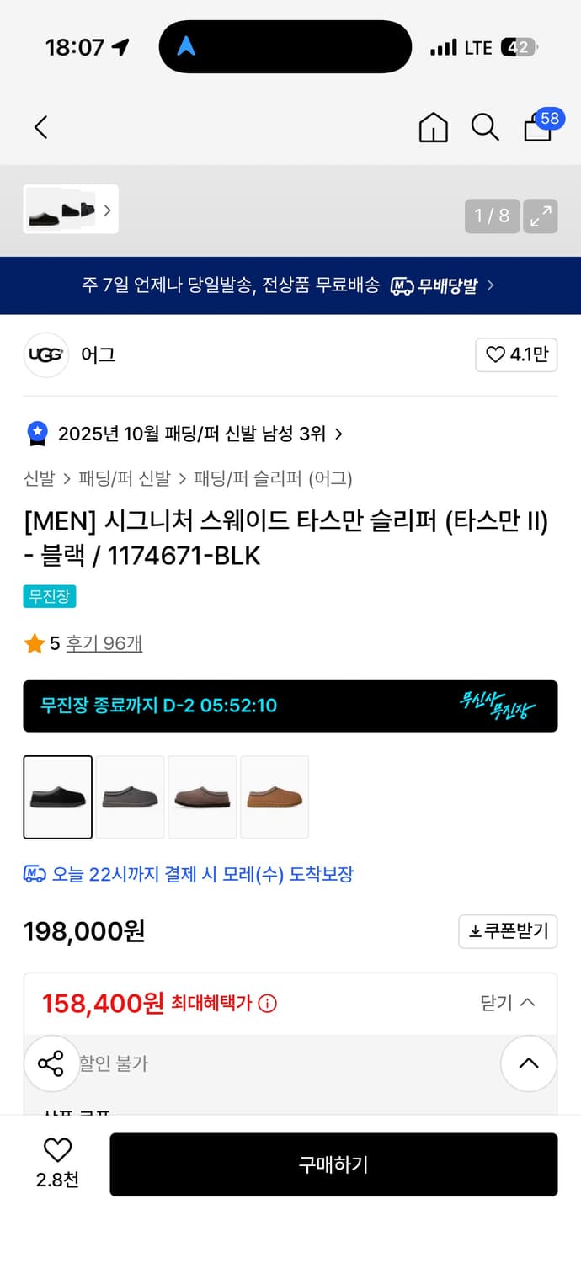Expand product image to fullscreen
The image size is (581, 1263).
coord(541,216)
